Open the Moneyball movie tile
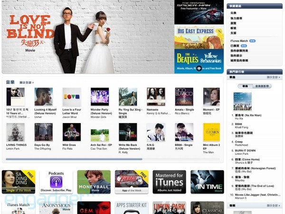This screenshot has height=214, width=285. tap(94, 182)
